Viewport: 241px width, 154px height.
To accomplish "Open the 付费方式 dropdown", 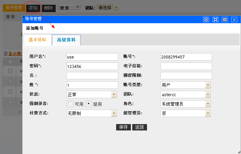I will tap(114, 113).
